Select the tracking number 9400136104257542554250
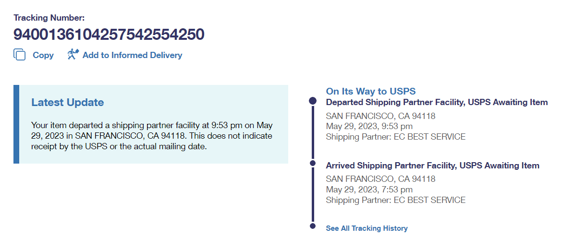Image resolution: width=587 pixels, height=249 pixels. click(x=109, y=35)
